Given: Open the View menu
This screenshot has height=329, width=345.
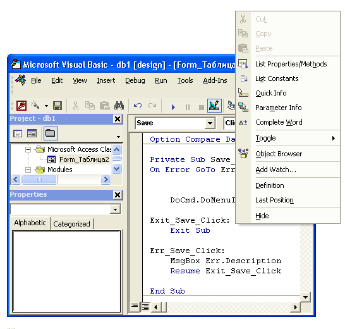Looking at the screenshot, I should coord(80,80).
